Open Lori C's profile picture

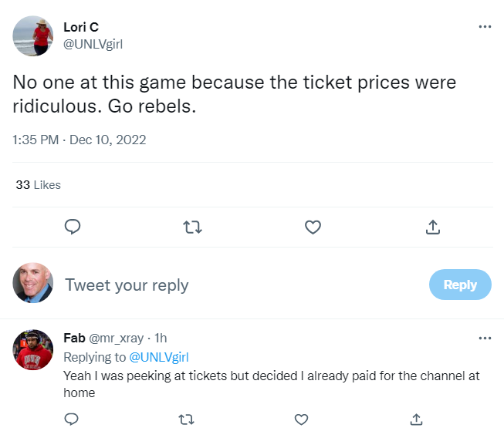pos(33,35)
